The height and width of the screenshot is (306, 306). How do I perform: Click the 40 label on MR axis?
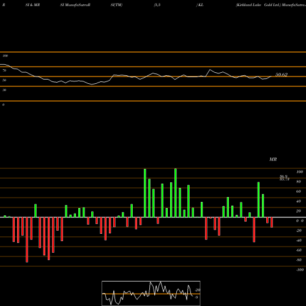click(x=299, y=201)
